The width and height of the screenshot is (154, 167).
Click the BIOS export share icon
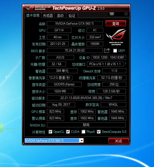click(x=107, y=50)
